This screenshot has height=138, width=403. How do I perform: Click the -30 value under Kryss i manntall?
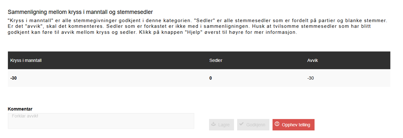[x=13, y=78]
